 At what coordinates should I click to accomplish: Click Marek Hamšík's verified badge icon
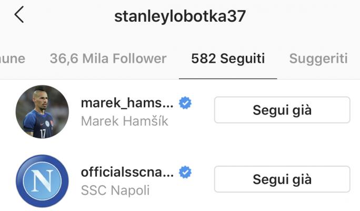185,103
